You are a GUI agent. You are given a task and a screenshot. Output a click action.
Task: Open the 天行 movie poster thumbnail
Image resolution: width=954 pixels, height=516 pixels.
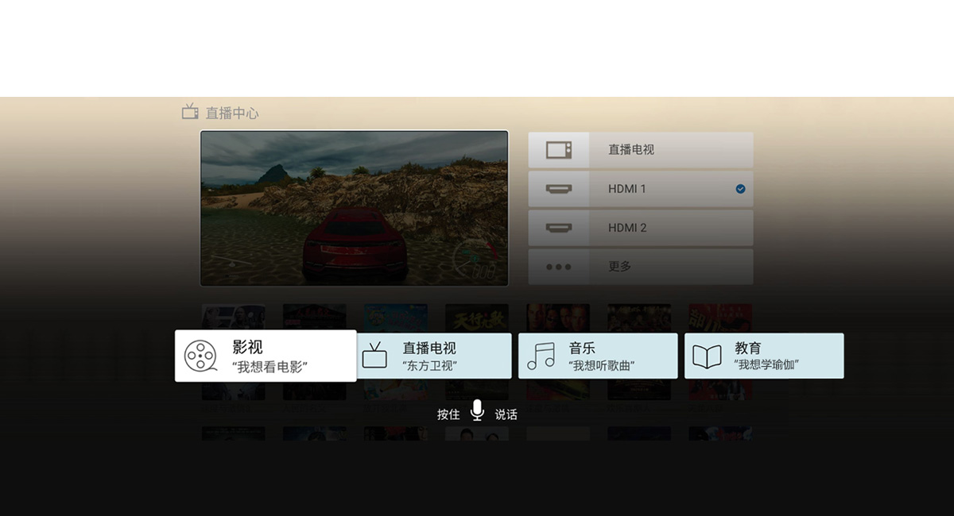point(477,318)
